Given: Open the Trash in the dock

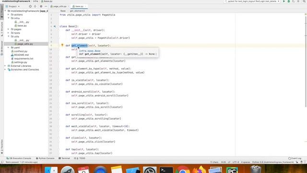Looking at the screenshot, I should (x=256, y=169).
